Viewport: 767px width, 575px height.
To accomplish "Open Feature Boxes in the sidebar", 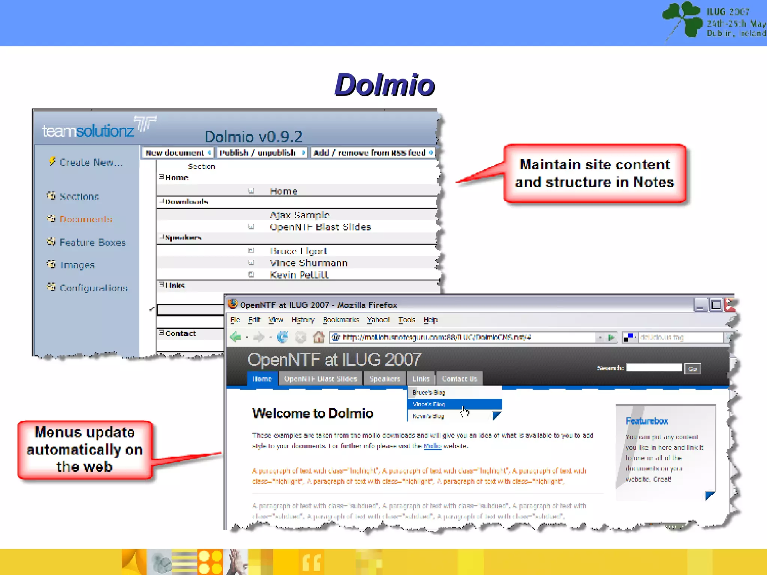I will point(93,242).
